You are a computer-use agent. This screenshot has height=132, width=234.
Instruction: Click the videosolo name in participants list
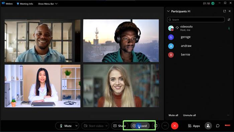(x=186, y=26)
